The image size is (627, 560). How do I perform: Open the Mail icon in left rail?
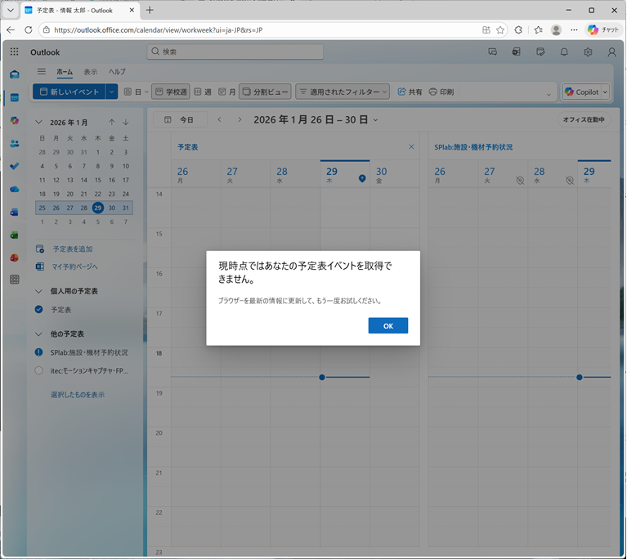coord(15,74)
